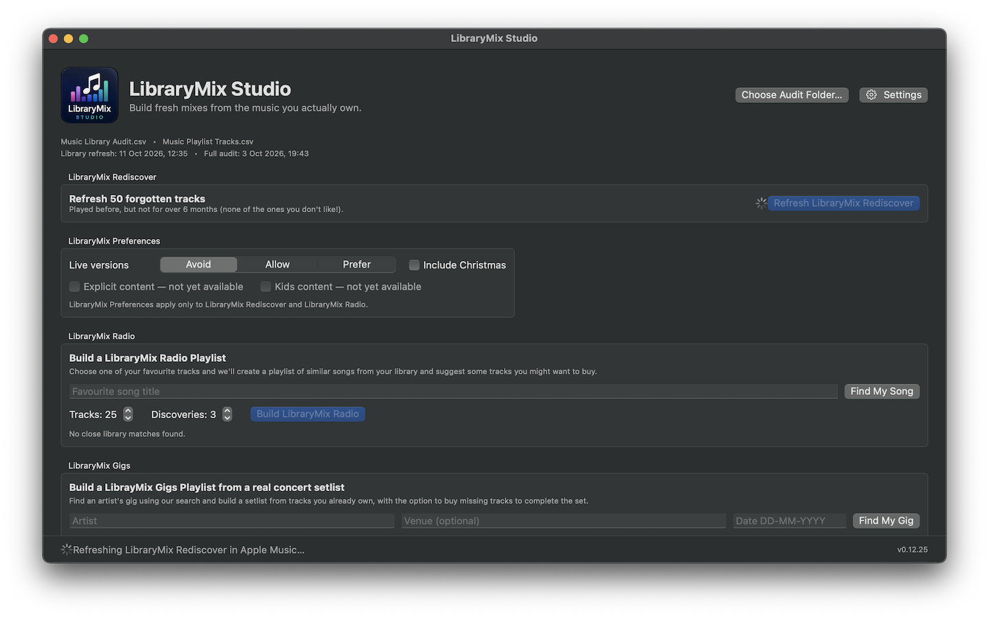Focus the Favourite song title field
Screen dimensions: 989x618
coord(453,391)
